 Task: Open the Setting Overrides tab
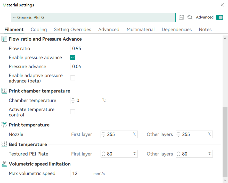point(72,30)
